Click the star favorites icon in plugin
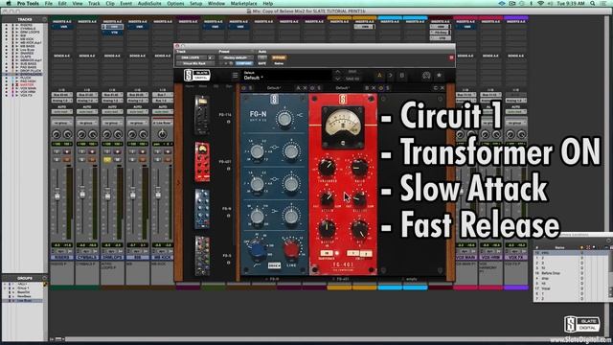 point(439,75)
